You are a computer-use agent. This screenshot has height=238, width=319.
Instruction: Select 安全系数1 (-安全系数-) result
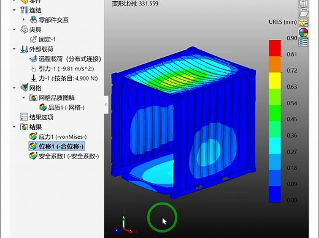click(69, 156)
